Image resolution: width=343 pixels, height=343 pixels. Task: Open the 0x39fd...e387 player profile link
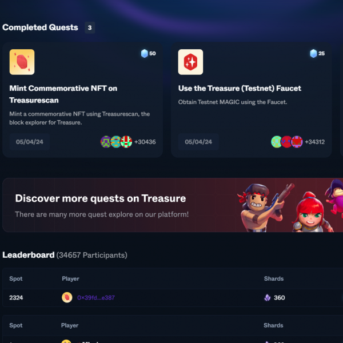coord(96,297)
